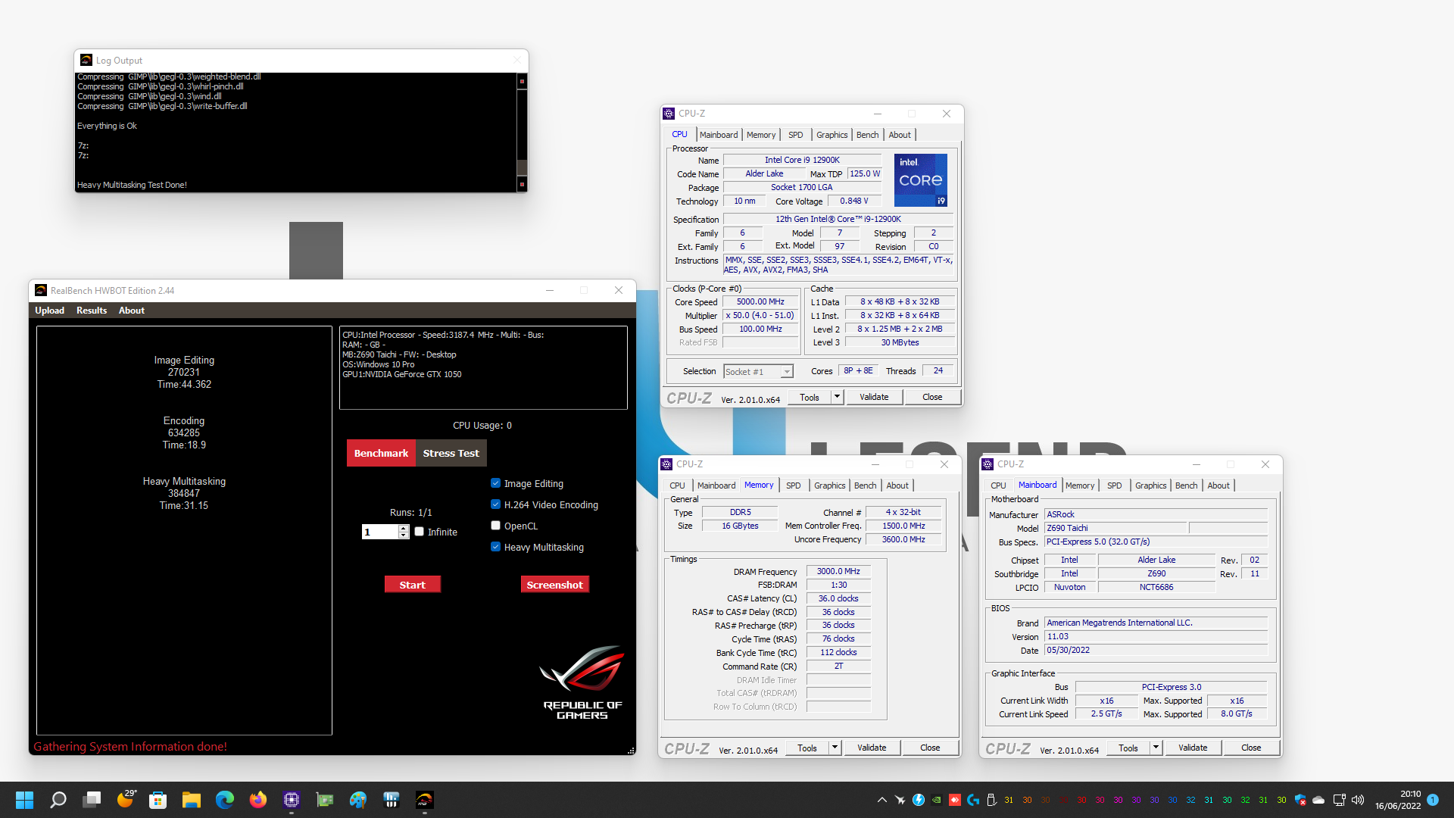Increase runs with the stepper up arrow
Viewport: 1454px width, 818px height.
[x=404, y=528]
